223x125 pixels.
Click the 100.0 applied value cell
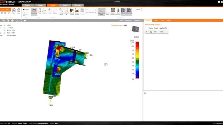pos(163,32)
